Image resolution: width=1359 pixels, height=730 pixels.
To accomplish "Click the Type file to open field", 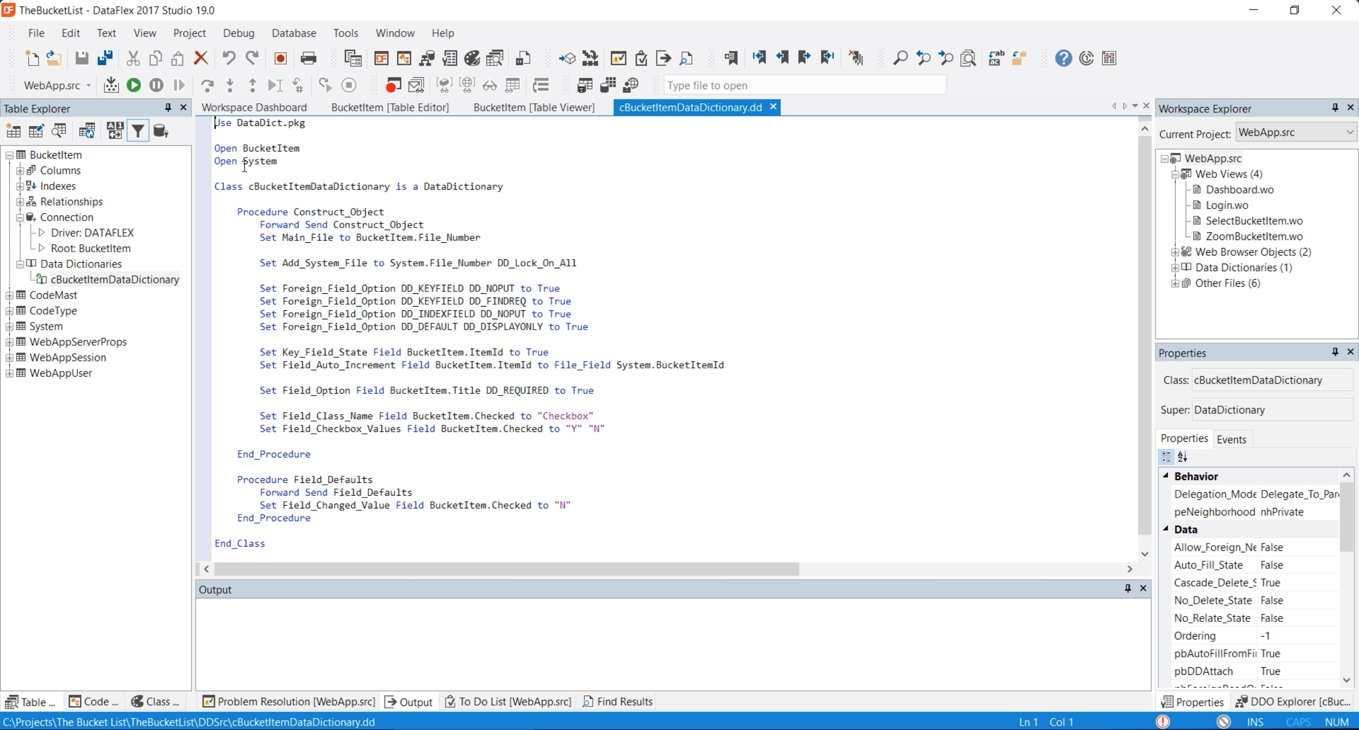I will coord(805,85).
